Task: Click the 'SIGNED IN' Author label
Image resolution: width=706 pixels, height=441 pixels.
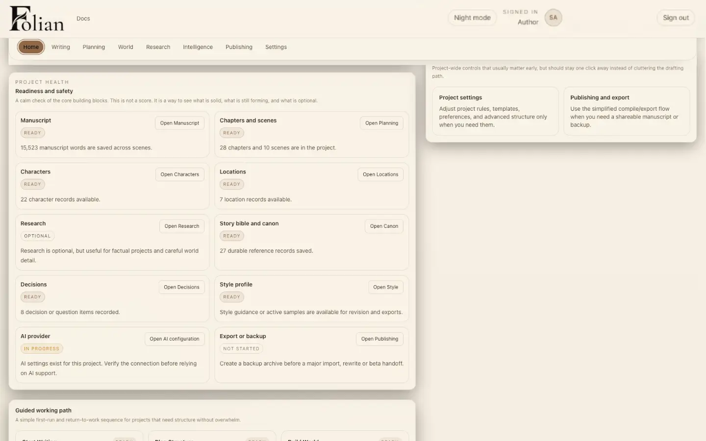Action: [x=521, y=17]
